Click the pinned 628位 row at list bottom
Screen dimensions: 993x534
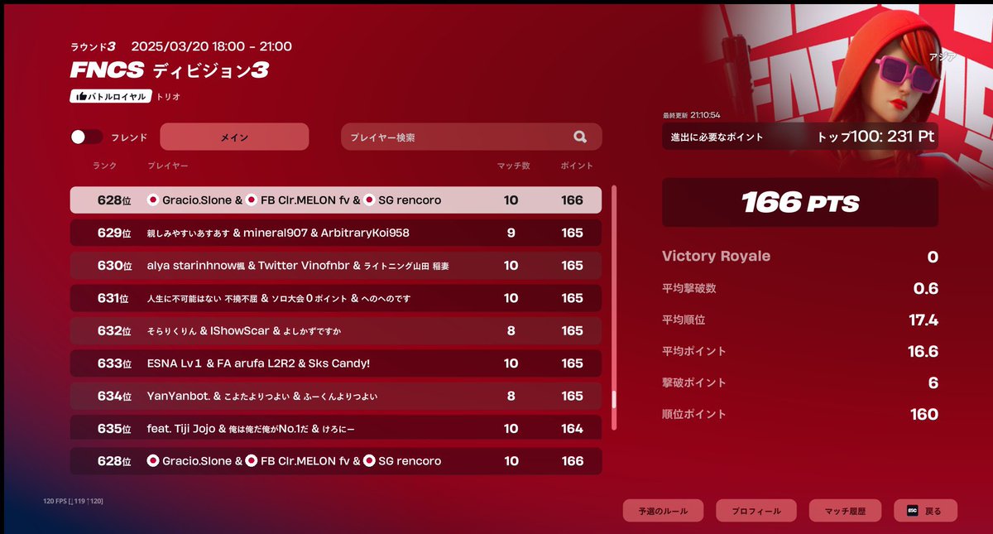click(x=335, y=460)
